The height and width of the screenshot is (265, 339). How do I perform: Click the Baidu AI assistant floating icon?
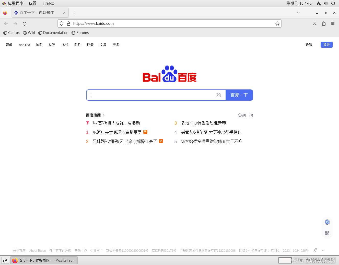click(x=327, y=222)
